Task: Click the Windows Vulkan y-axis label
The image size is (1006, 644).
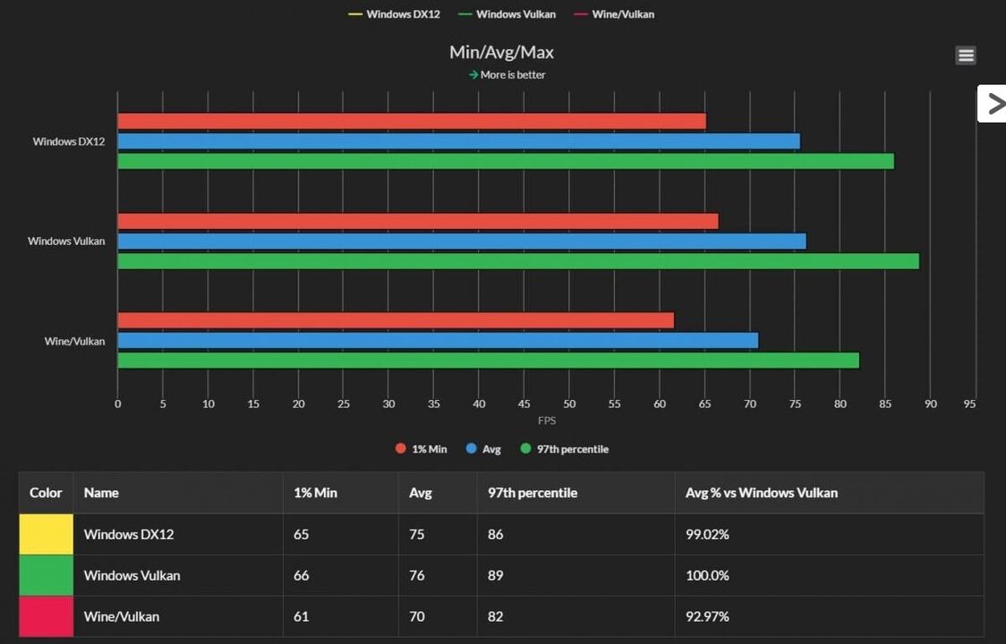Action: (66, 241)
